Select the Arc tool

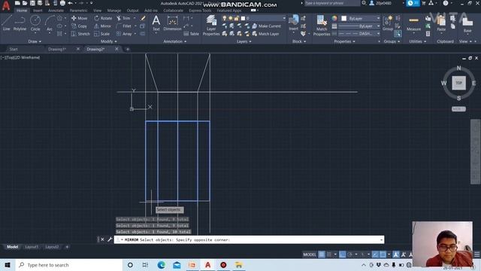pos(50,23)
